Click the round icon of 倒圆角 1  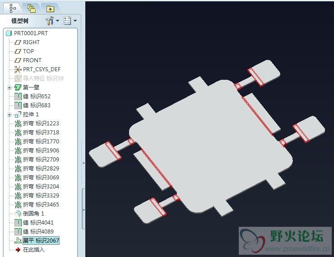[x=18, y=214]
